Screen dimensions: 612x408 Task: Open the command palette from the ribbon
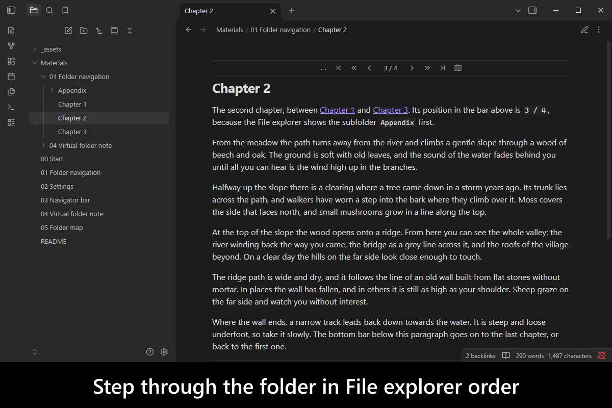11,107
